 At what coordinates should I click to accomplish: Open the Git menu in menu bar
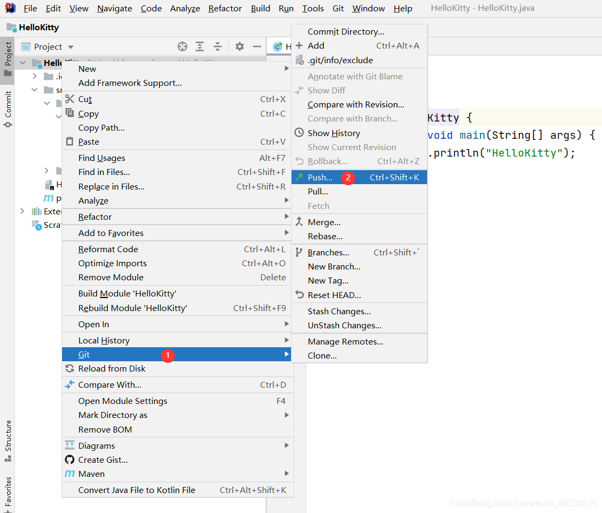[x=338, y=9]
